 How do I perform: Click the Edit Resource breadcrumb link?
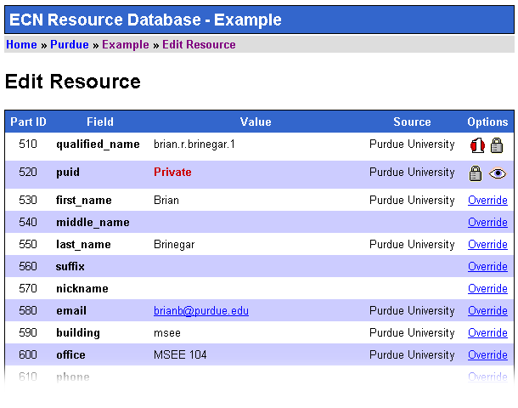[x=199, y=44]
